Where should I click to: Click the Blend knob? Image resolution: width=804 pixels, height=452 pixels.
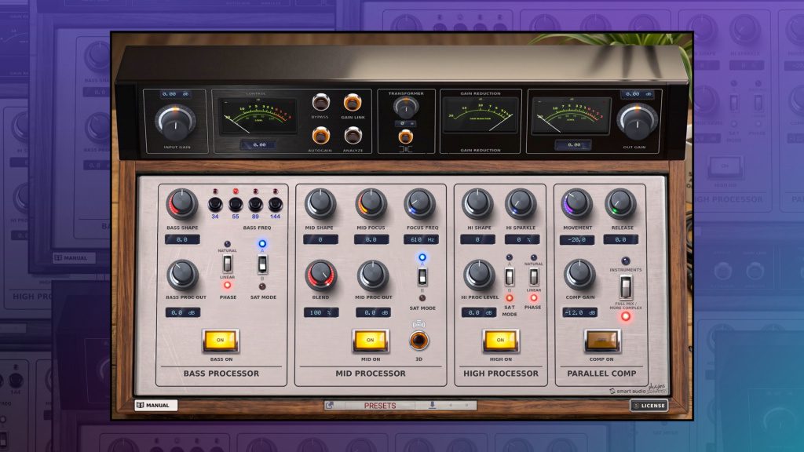point(320,275)
